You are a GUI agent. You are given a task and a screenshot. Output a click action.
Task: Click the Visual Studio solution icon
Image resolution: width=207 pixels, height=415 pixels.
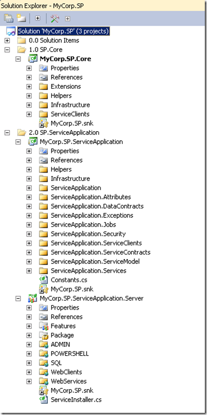pos(11,32)
